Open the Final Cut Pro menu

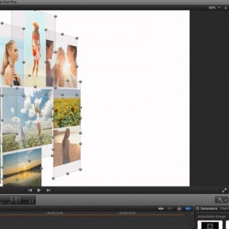(x=8, y=2)
